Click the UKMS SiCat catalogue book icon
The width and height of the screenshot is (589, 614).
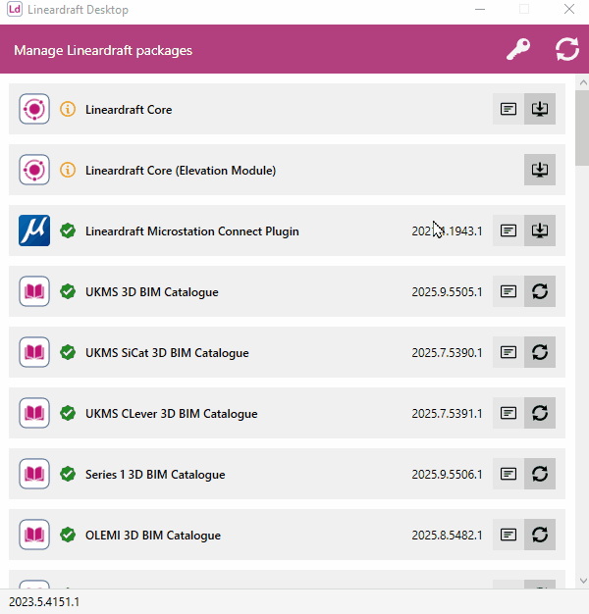(x=34, y=352)
